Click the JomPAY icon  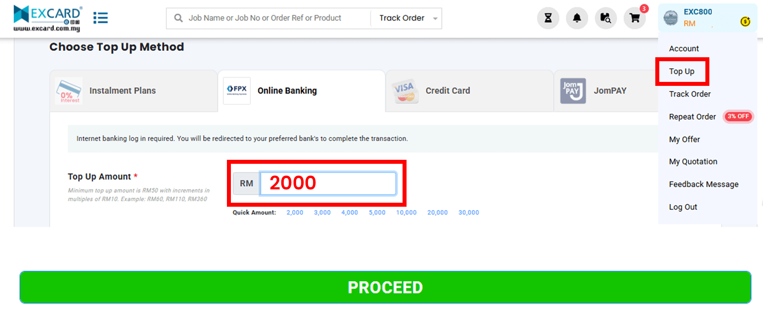click(x=573, y=91)
